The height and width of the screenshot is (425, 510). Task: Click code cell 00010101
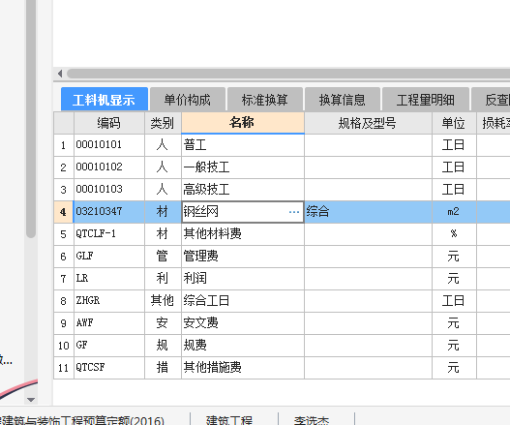pos(109,145)
